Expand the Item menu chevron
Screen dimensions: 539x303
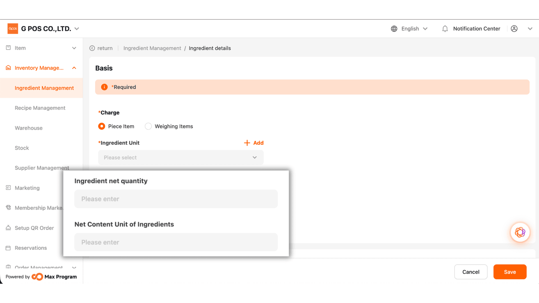[x=74, y=48]
